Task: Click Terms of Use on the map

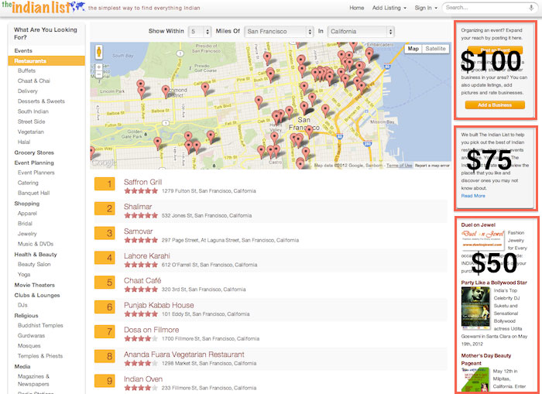Action: (x=399, y=166)
